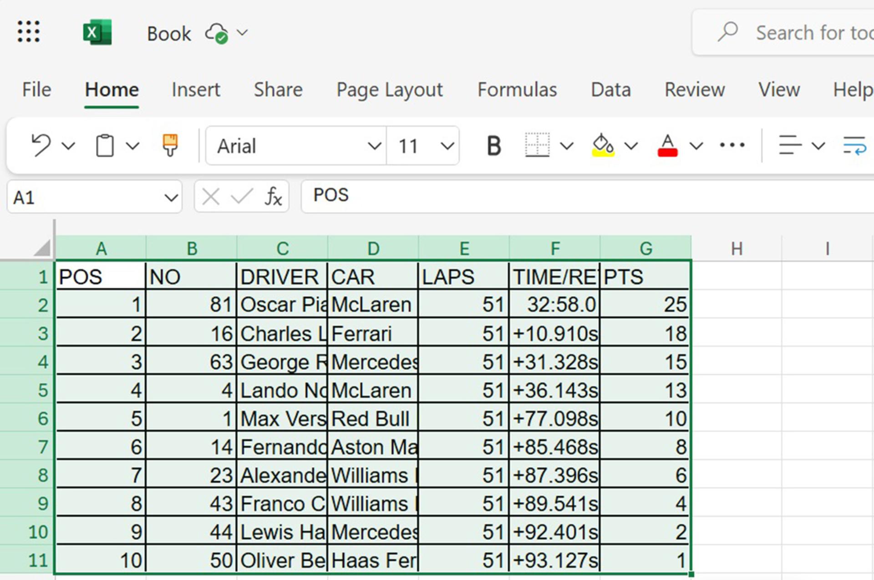Viewport: 874px width, 580px height.
Task: Open the app launcher grid icon
Action: pyautogui.click(x=28, y=32)
